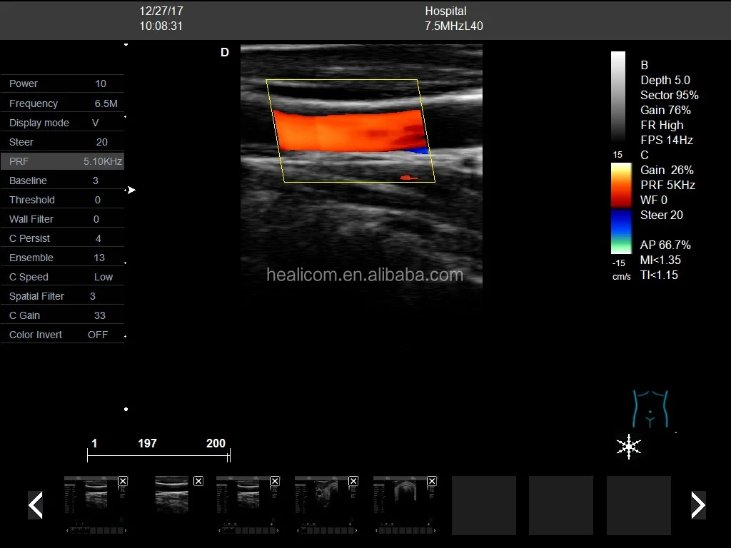The image size is (731, 548).
Task: Select the Frequency 6.5M parameter
Action: pyautogui.click(x=62, y=103)
